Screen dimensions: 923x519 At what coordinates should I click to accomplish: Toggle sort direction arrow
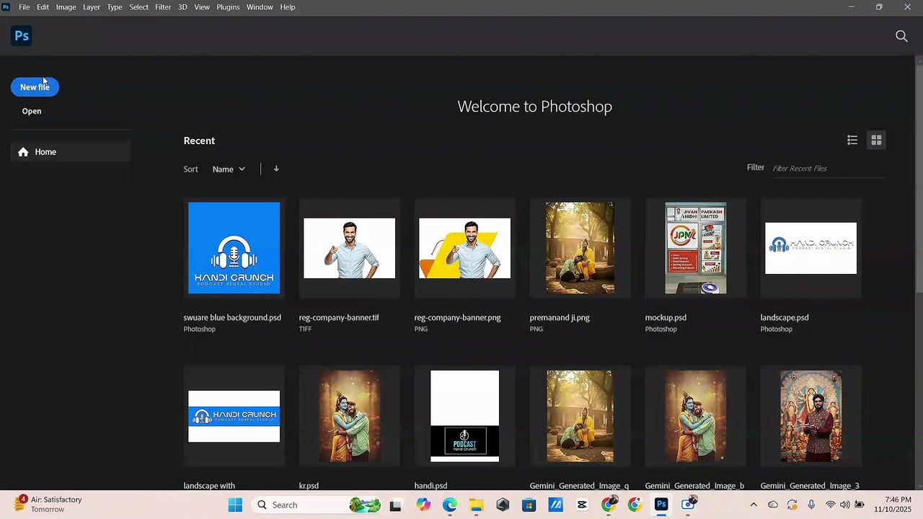coord(276,169)
